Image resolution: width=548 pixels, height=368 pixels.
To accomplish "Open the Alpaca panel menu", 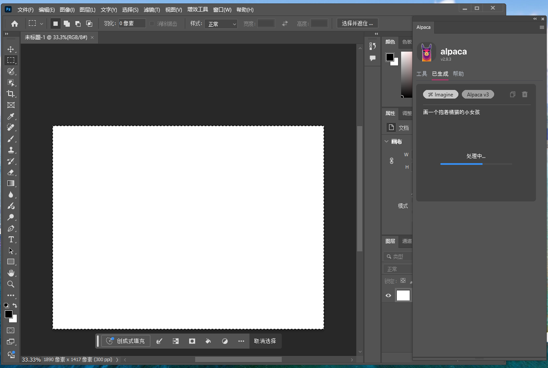I will (542, 27).
